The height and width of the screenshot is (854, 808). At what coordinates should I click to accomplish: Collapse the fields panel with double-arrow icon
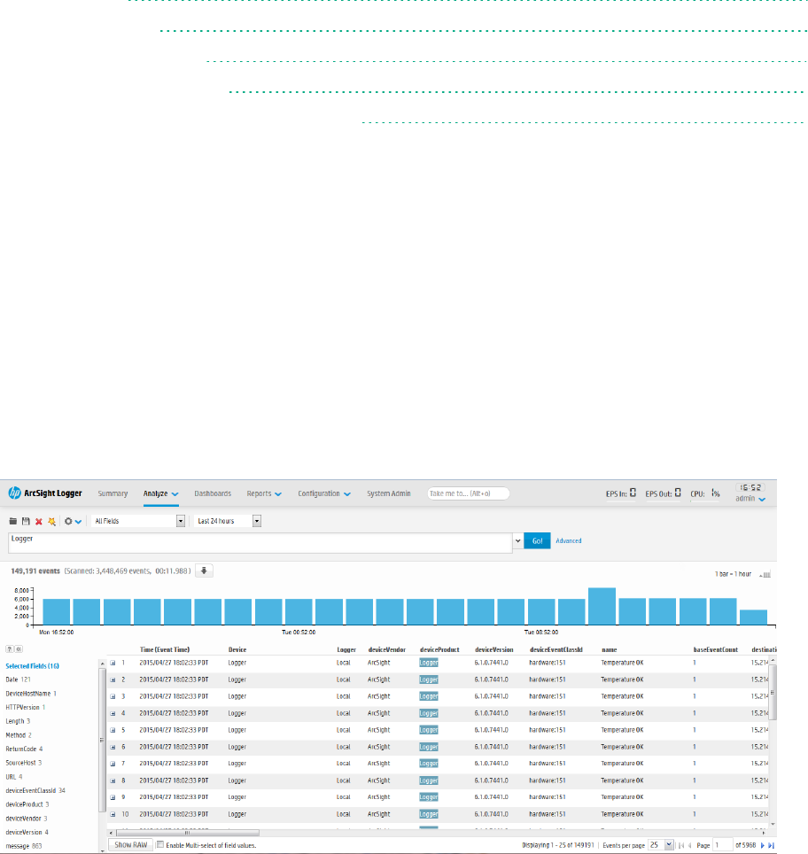(19, 648)
